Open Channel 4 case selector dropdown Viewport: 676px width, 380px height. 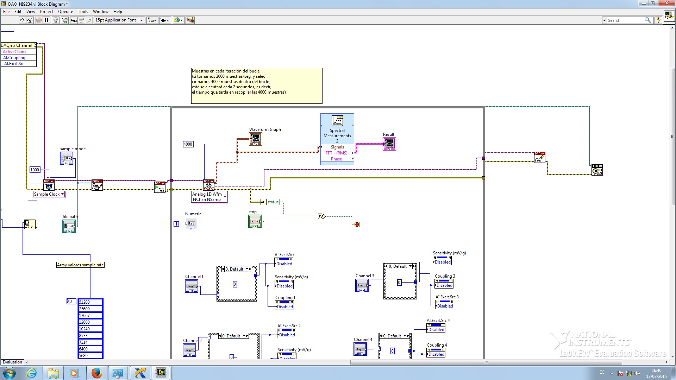405,336
